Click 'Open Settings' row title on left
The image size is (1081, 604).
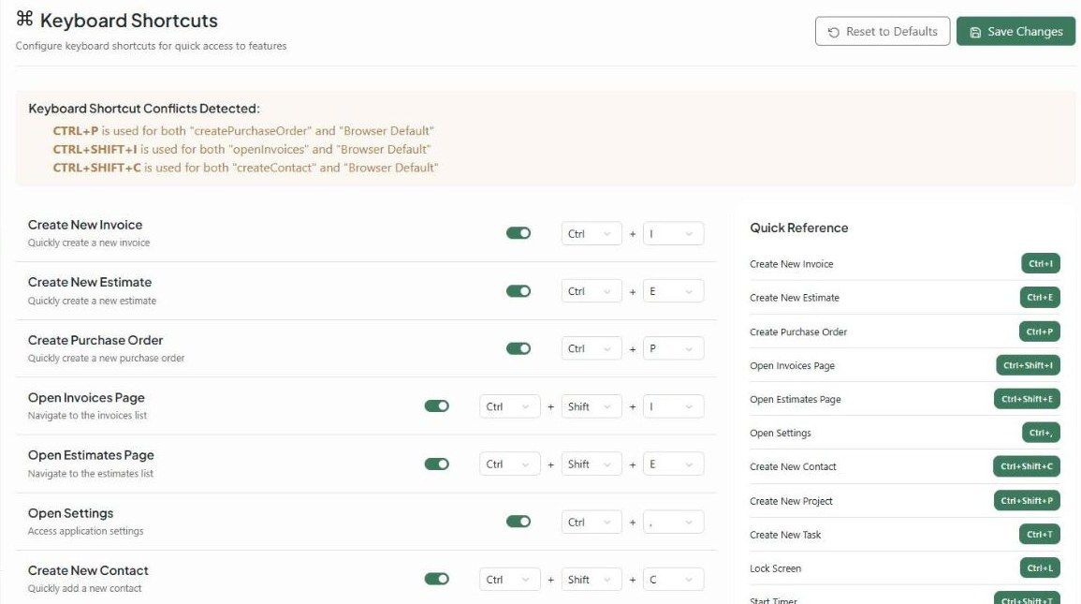coord(71,513)
